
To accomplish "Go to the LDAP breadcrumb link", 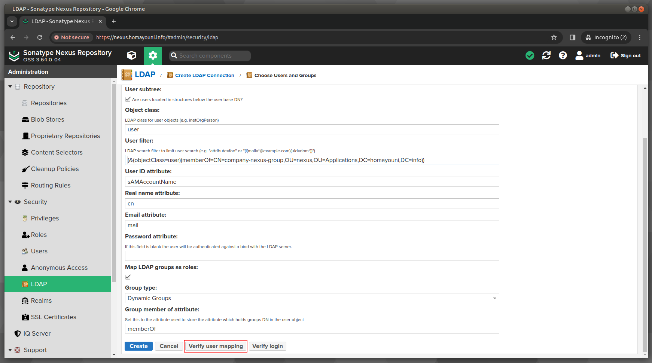I will pos(145,74).
